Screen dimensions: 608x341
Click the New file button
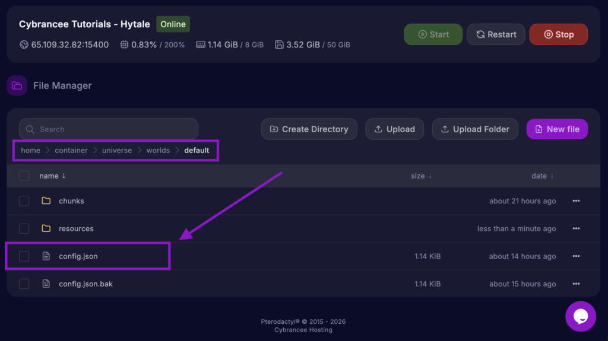tap(556, 129)
